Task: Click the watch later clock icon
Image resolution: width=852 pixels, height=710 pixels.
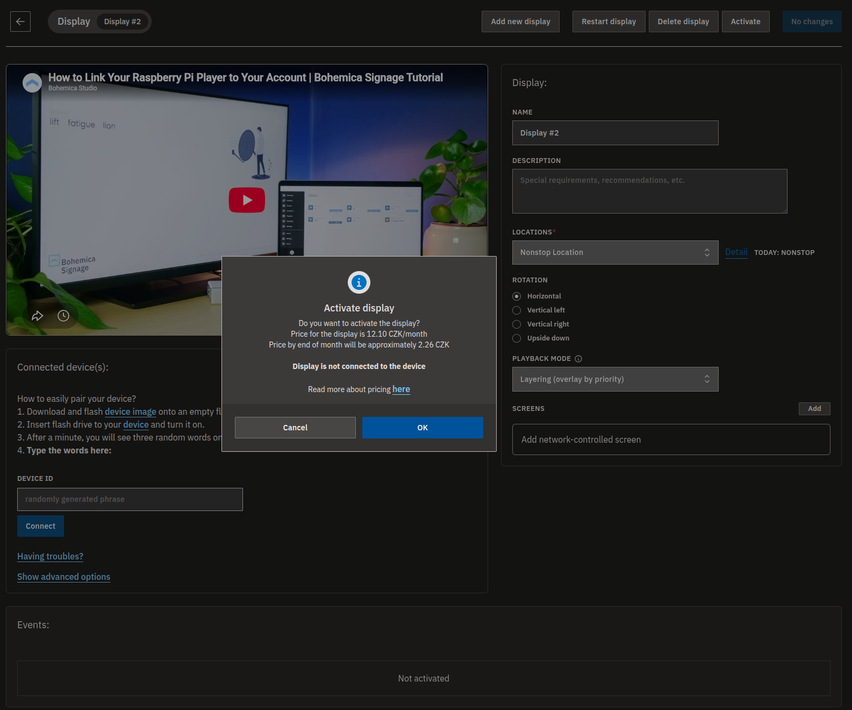Action: [63, 316]
